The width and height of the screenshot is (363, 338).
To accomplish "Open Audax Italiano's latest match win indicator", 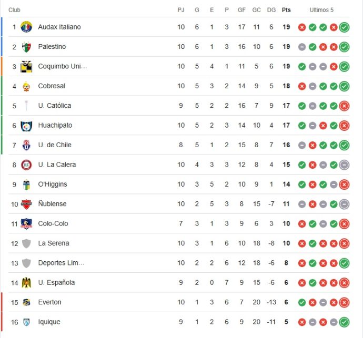I will [x=344, y=27].
